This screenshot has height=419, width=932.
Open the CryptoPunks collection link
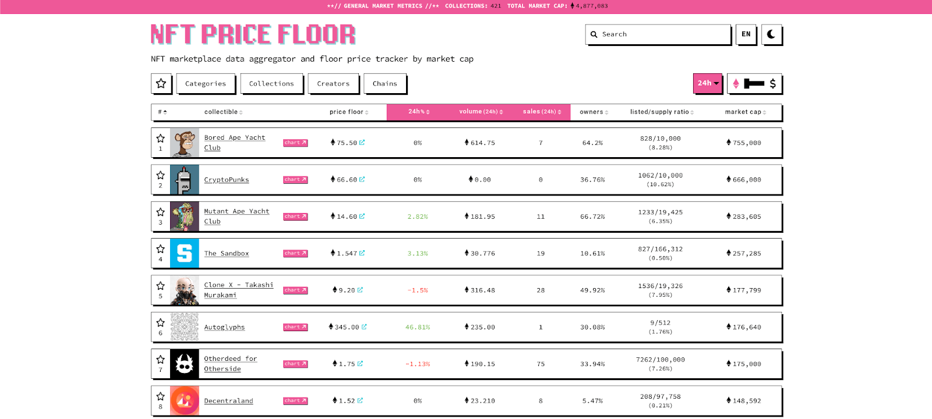[x=226, y=180]
